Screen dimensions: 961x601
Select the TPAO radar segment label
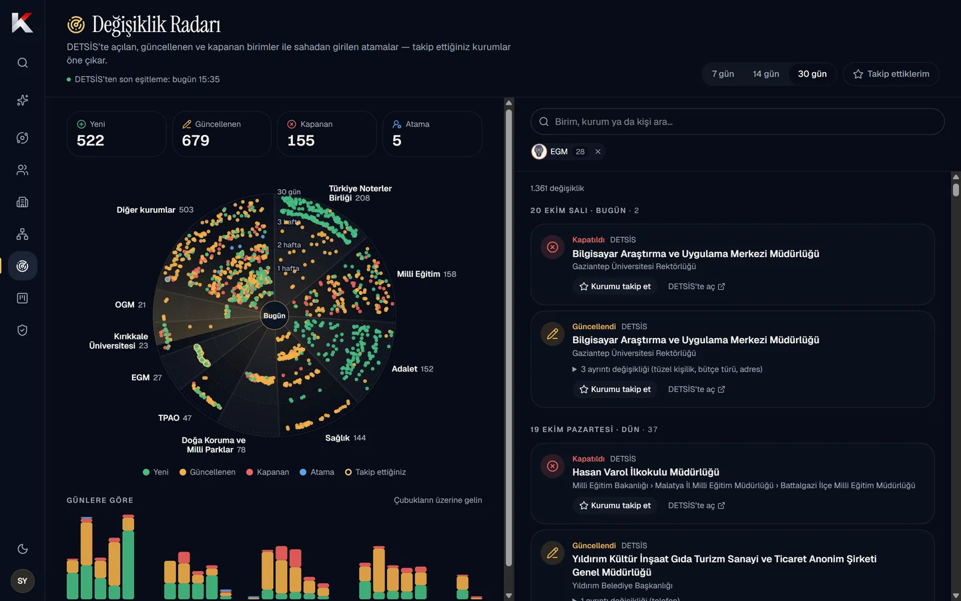click(175, 418)
